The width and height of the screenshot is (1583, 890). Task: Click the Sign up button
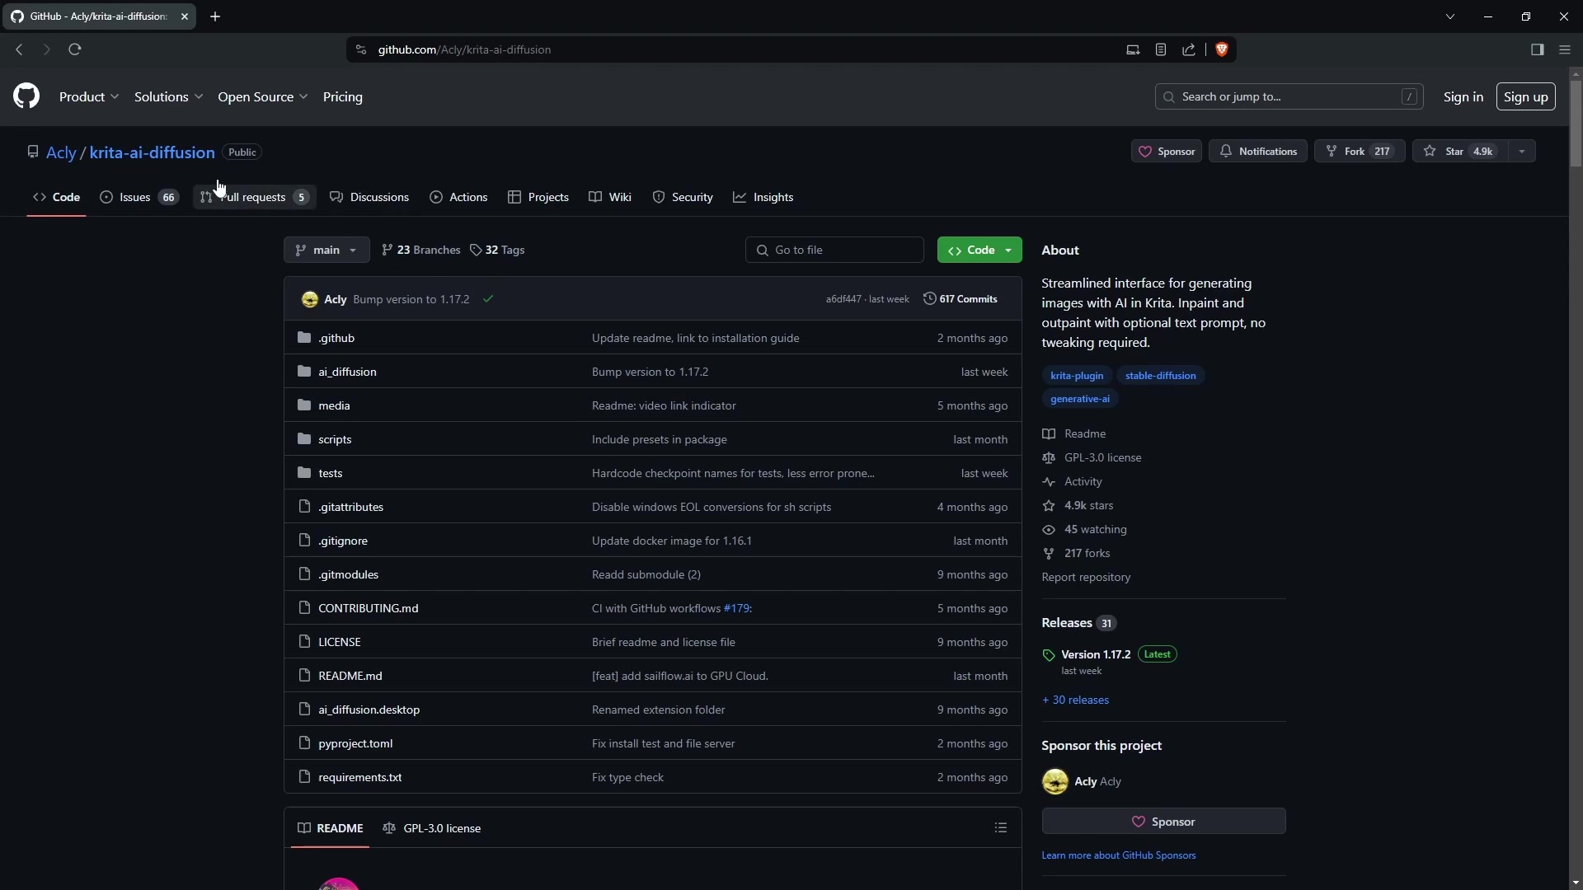[1525, 96]
